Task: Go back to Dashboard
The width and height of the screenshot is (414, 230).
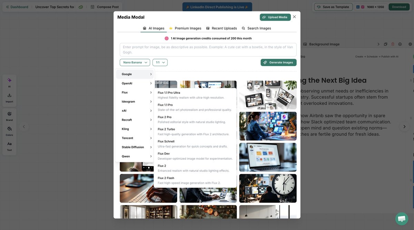Action: click(x=17, y=7)
